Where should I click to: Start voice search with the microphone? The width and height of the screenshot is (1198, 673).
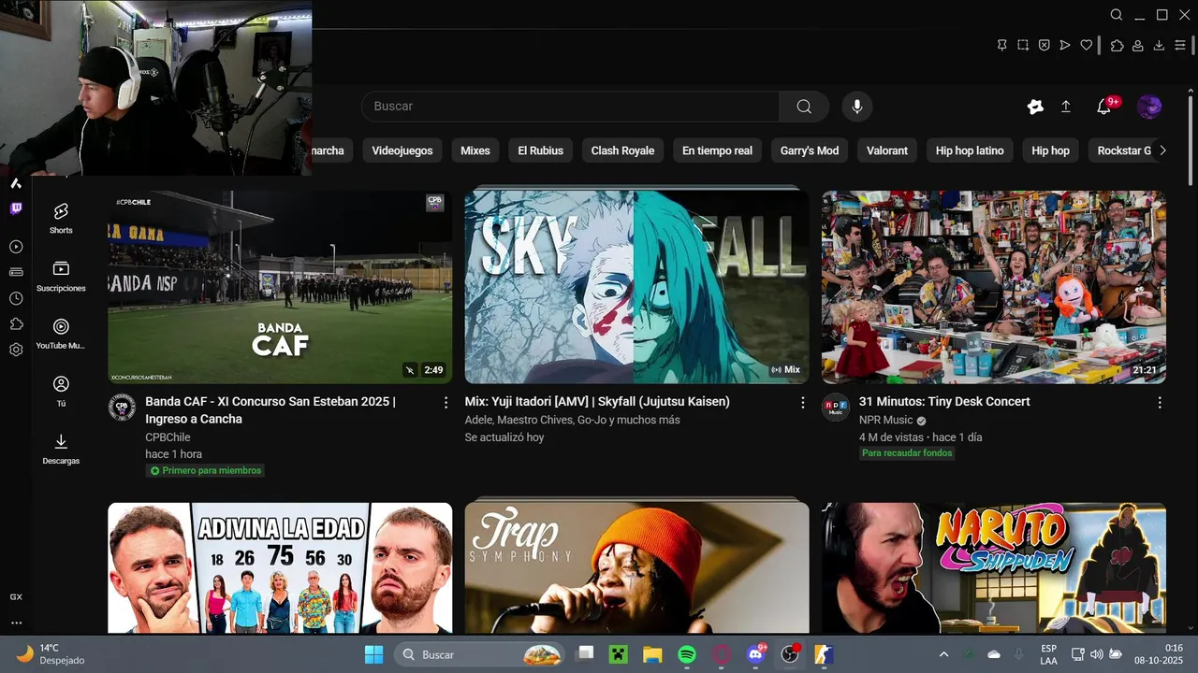[856, 107]
